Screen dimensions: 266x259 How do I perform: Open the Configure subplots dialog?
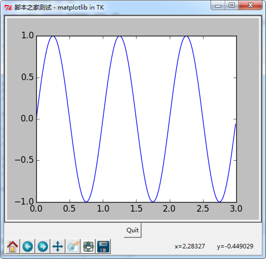click(88, 246)
